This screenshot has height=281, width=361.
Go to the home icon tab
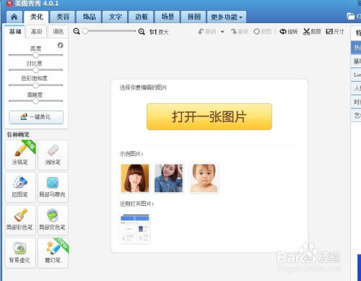[x=14, y=17]
